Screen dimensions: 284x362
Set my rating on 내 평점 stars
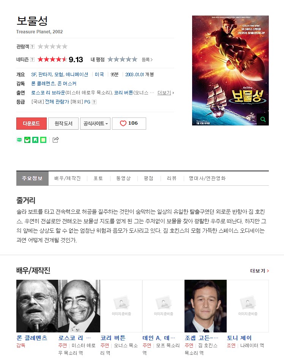click(x=122, y=60)
